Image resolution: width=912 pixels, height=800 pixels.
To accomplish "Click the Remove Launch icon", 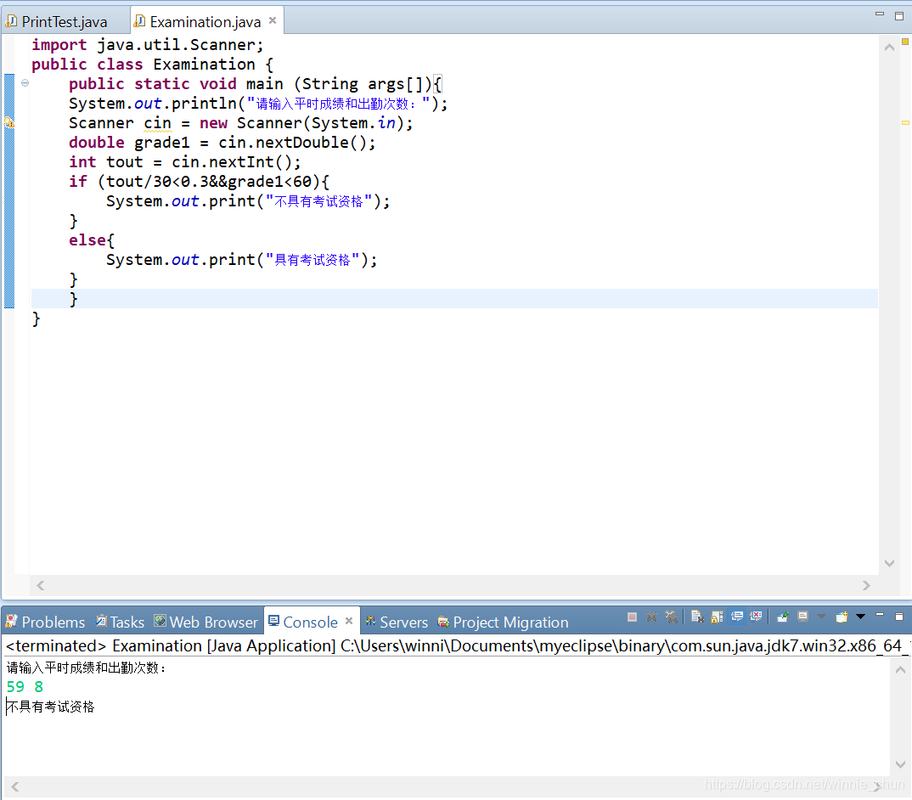I will tap(651, 617).
